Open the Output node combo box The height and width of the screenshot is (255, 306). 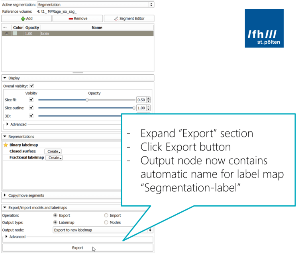pos(103,230)
